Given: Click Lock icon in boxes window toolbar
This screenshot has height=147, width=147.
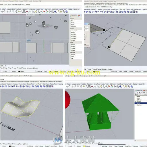Looking at the screenshot, I should coord(41,12).
